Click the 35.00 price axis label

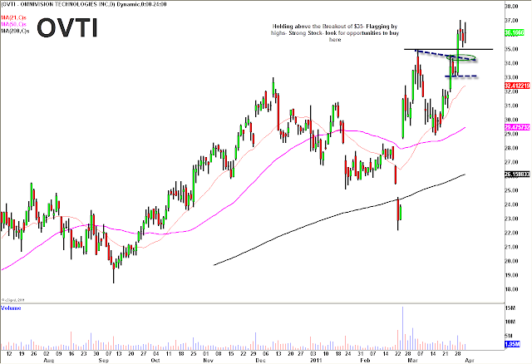click(x=511, y=49)
